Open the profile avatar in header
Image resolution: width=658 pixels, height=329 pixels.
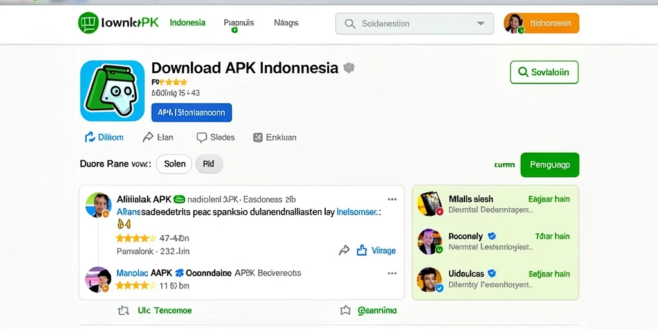pos(513,23)
